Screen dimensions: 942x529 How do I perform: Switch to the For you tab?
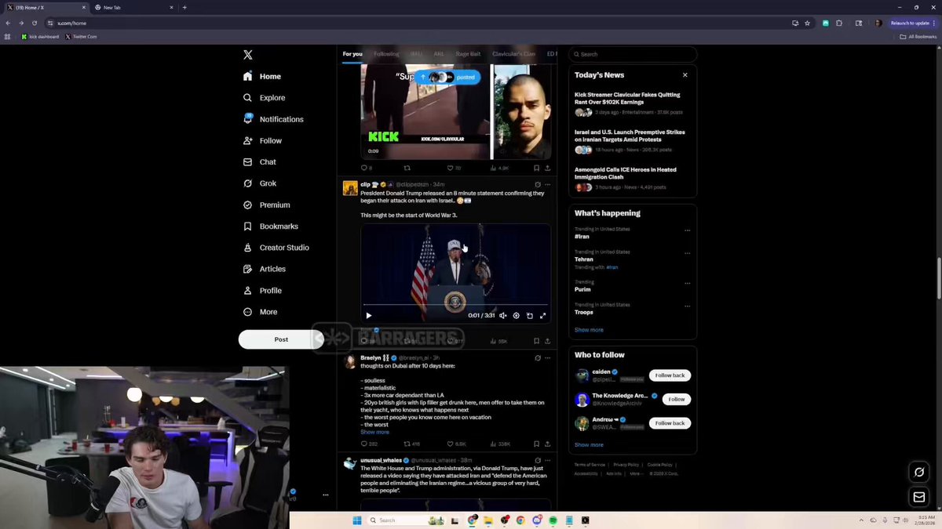[352, 54]
